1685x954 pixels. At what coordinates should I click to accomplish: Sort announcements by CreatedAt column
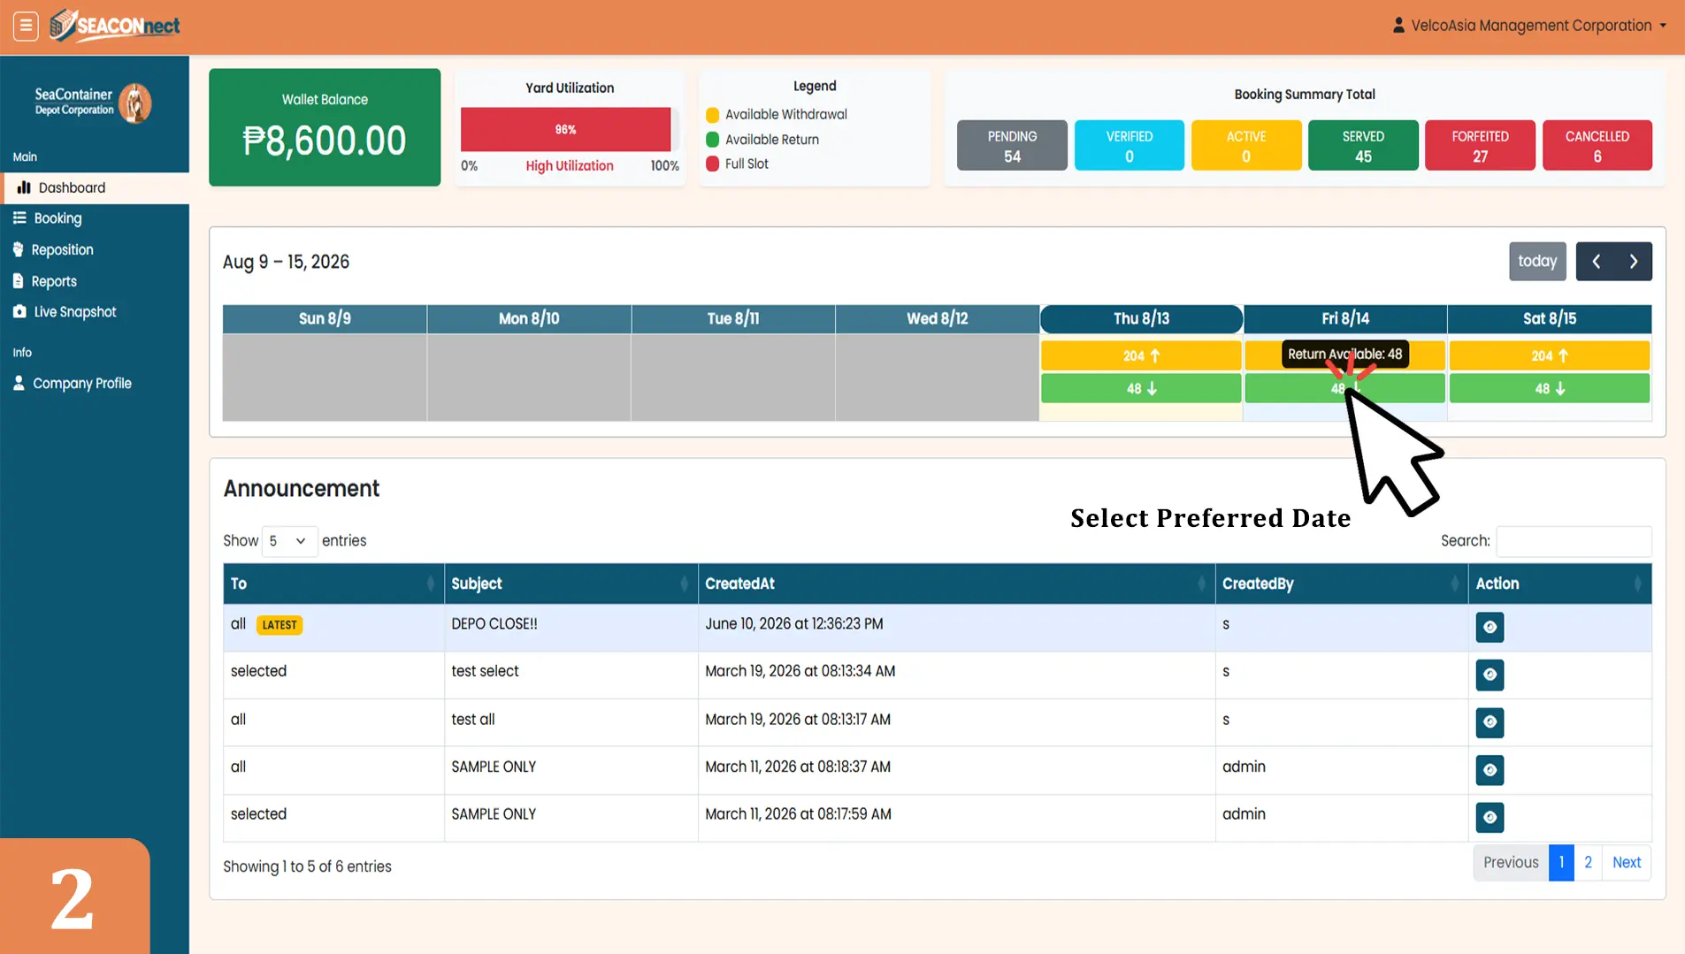956,584
